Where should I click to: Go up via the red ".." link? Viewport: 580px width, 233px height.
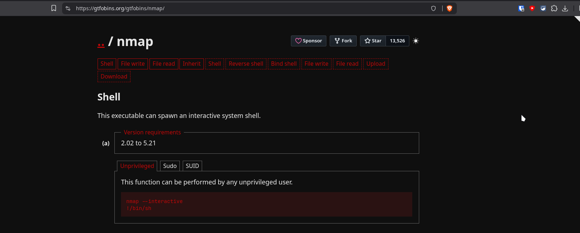coord(101,43)
